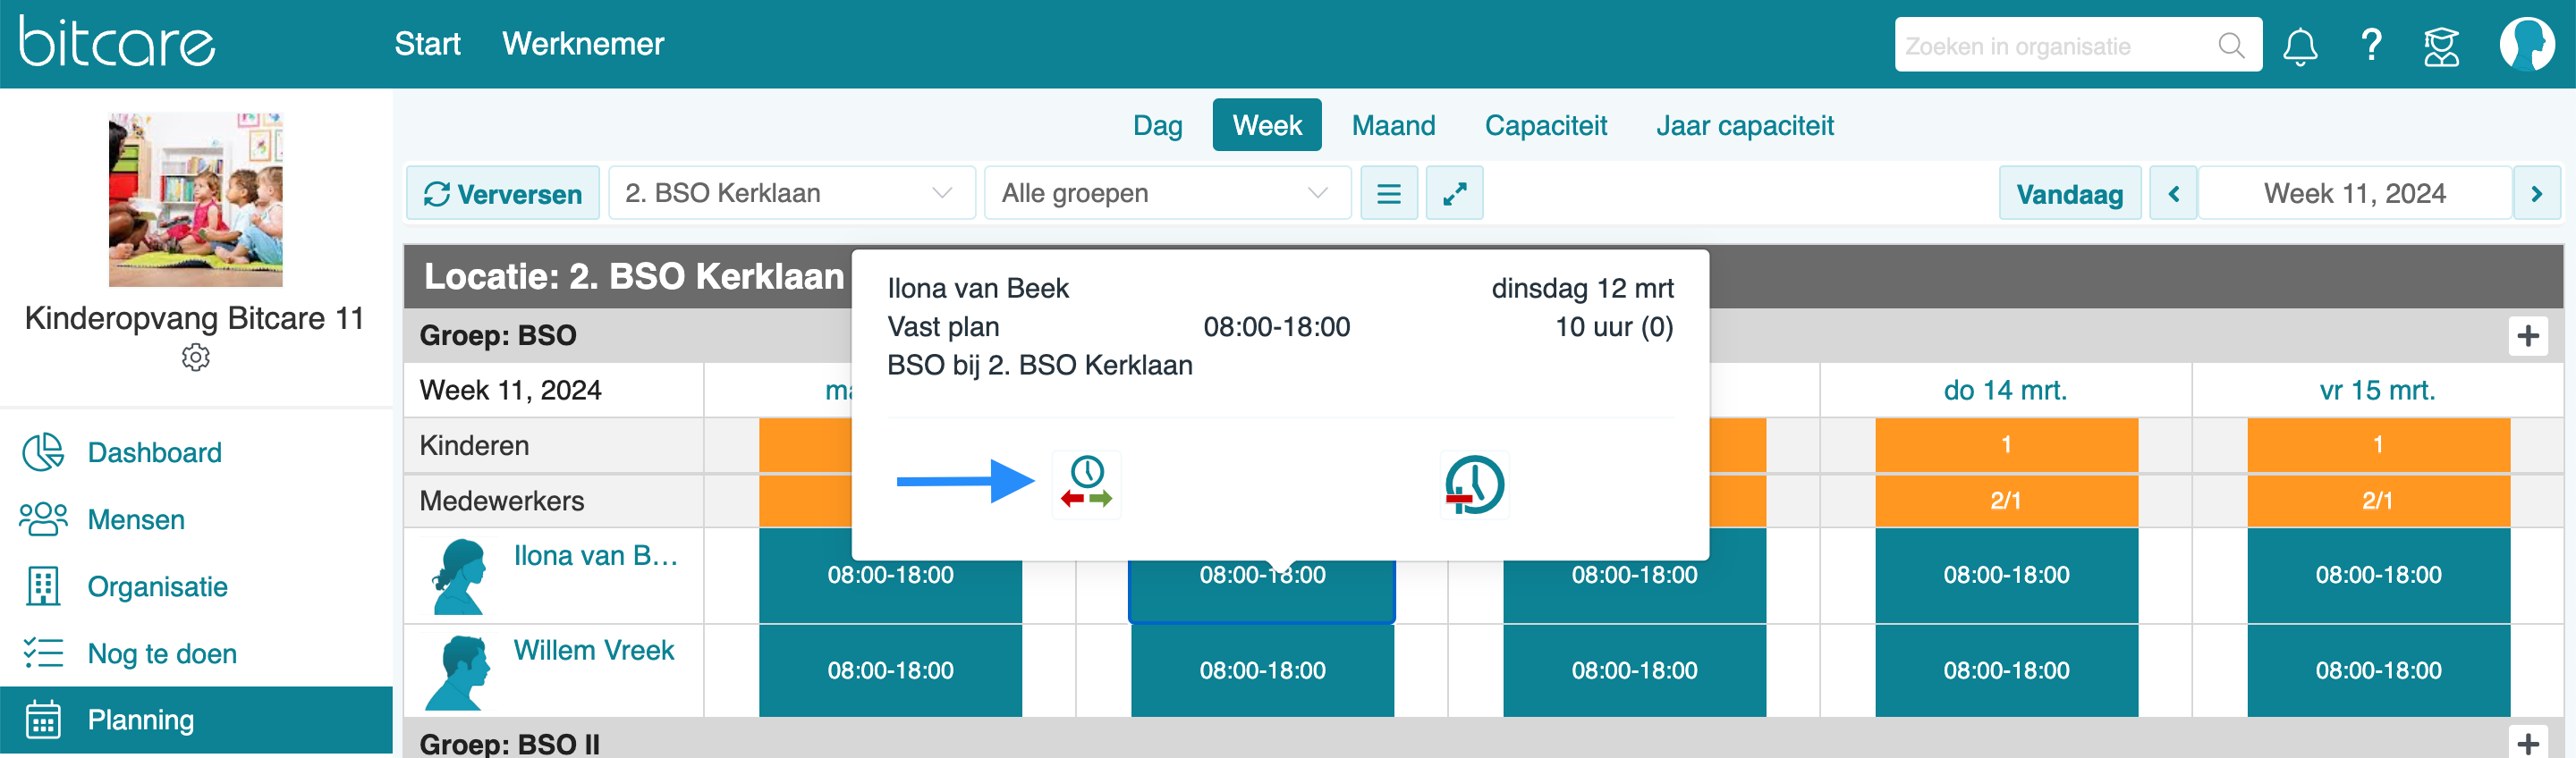Open Dashboard in the sidebar
Viewport: 2576px width, 758px height.
click(x=154, y=453)
